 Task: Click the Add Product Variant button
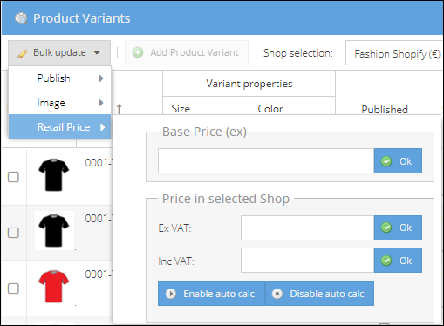(x=187, y=52)
